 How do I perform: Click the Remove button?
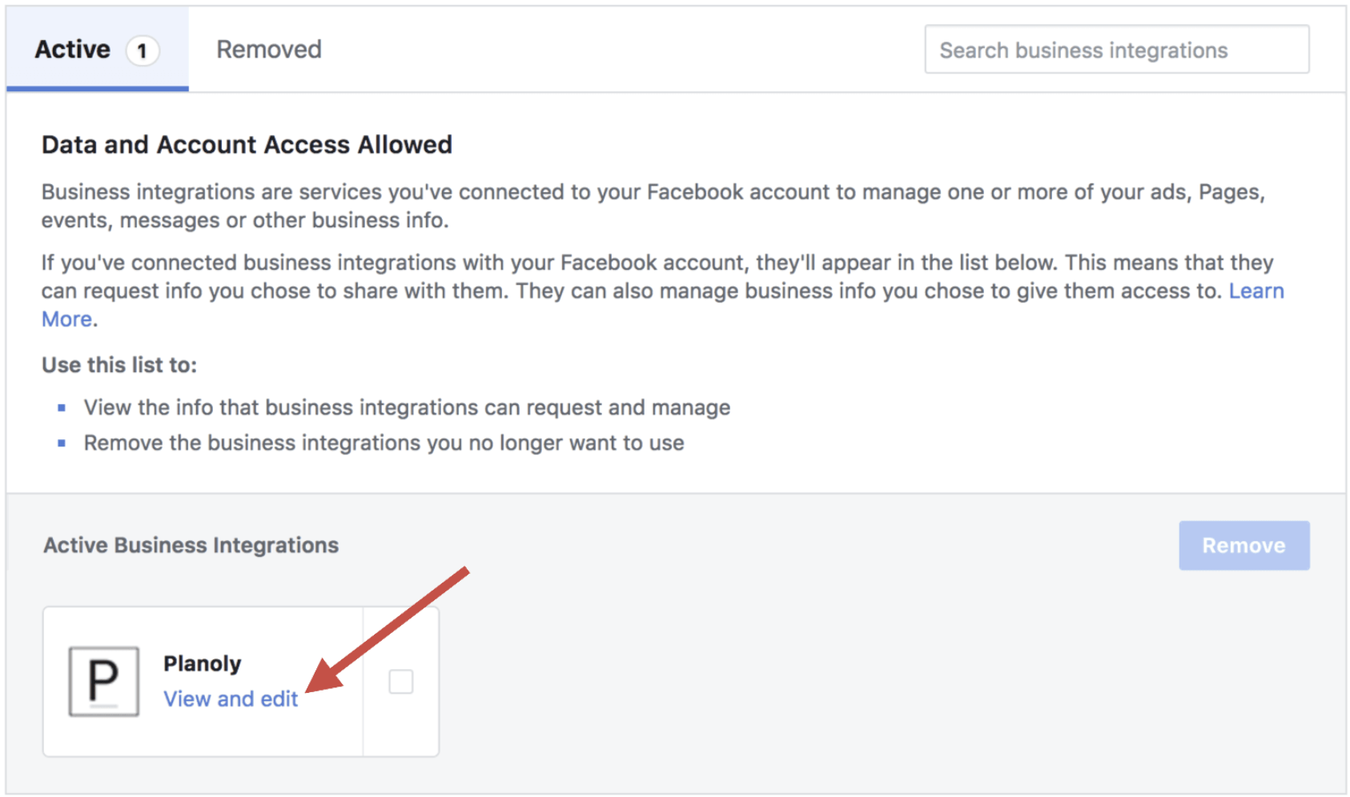[1244, 546]
